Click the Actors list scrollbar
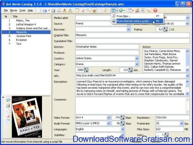Image resolution: width=193 pixels, height=145 pixels. pos(187,61)
